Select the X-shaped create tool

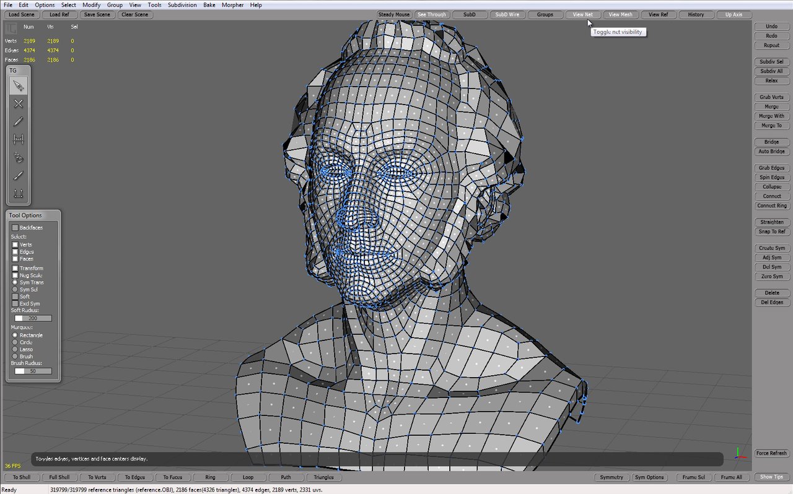coord(19,104)
